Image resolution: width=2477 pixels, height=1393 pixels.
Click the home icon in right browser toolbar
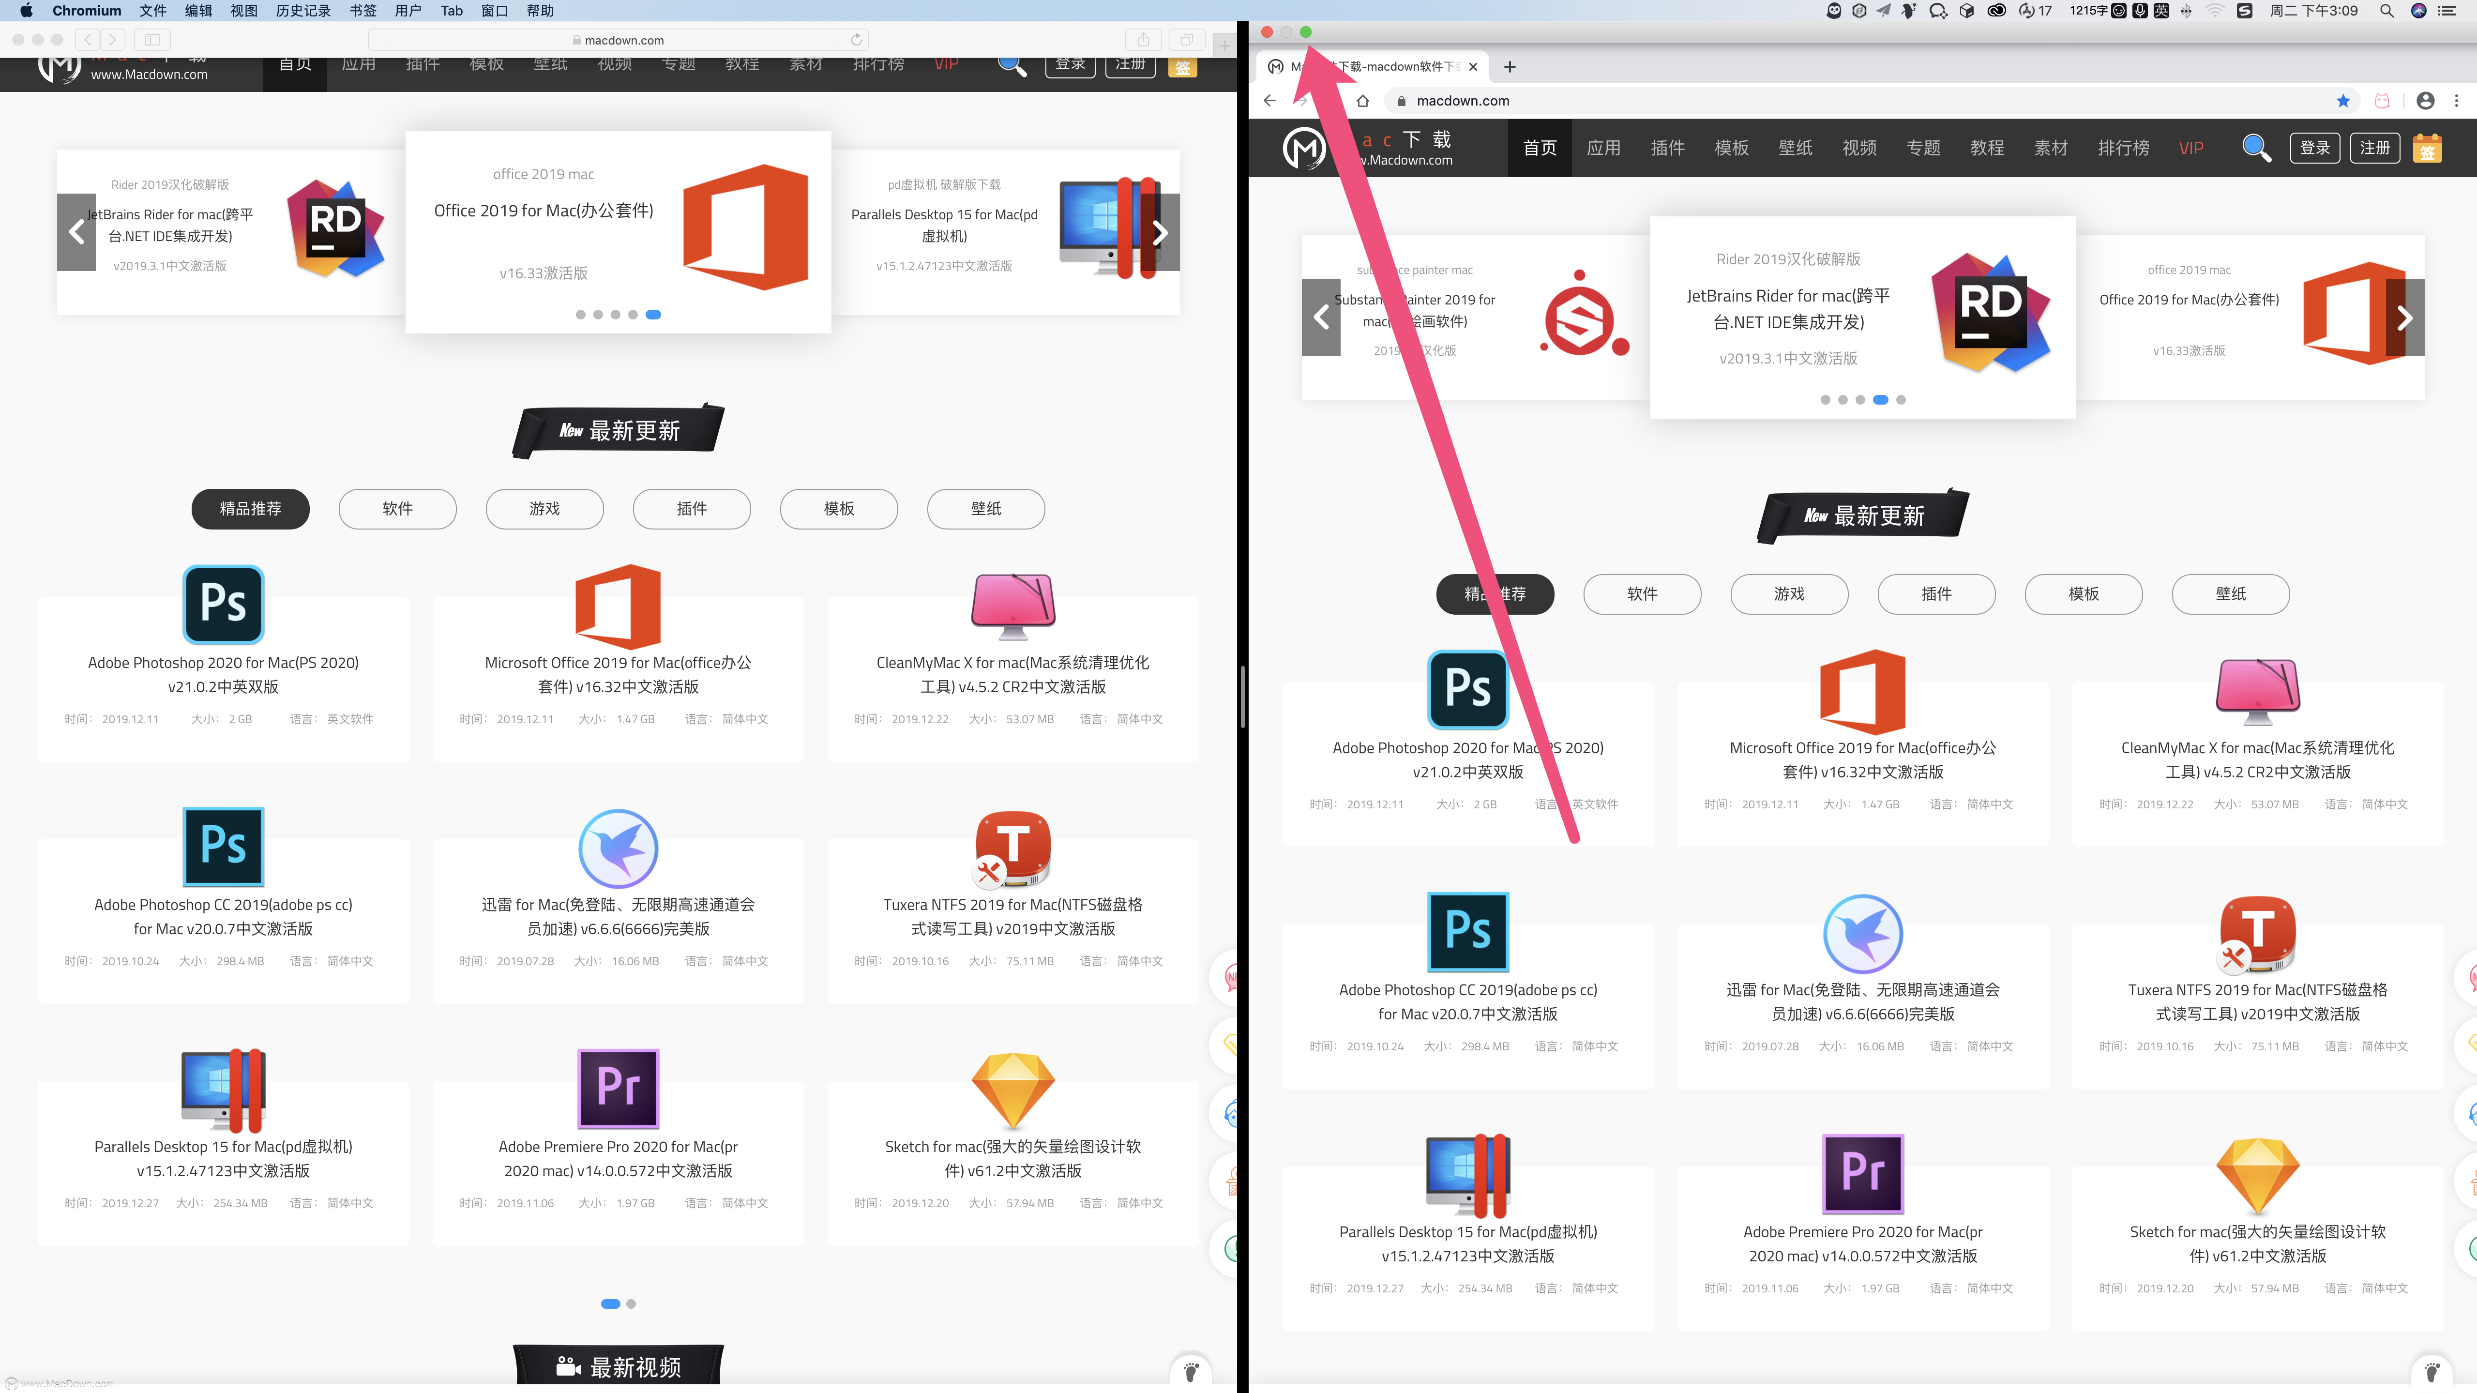(x=1362, y=101)
